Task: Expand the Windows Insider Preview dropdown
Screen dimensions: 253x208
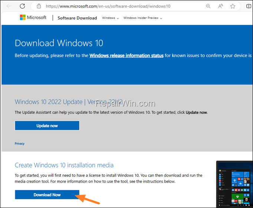Action: tap(142, 18)
